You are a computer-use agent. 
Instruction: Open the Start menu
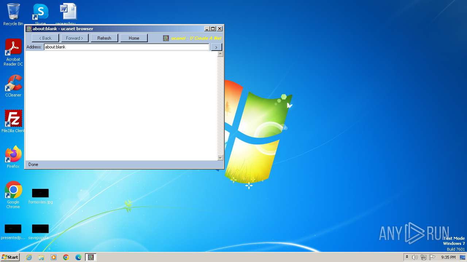point(10,257)
